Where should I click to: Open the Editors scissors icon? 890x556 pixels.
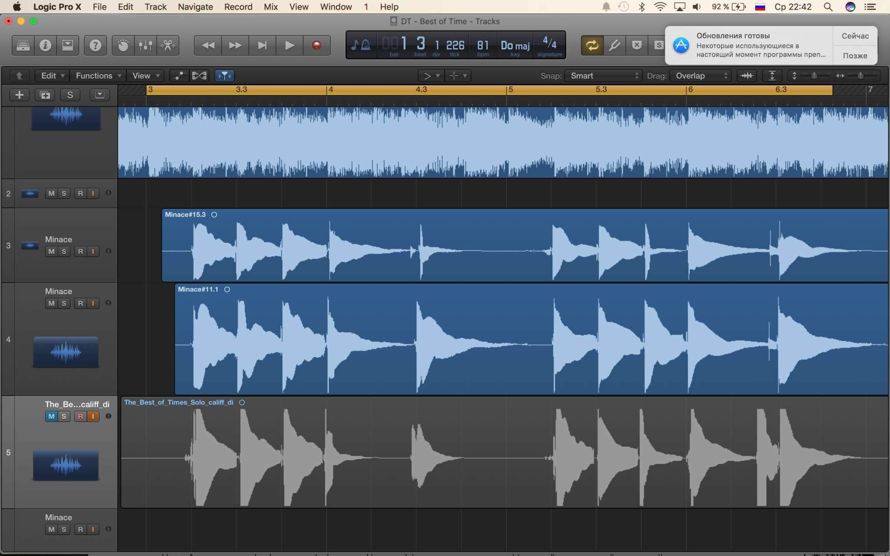tap(168, 45)
